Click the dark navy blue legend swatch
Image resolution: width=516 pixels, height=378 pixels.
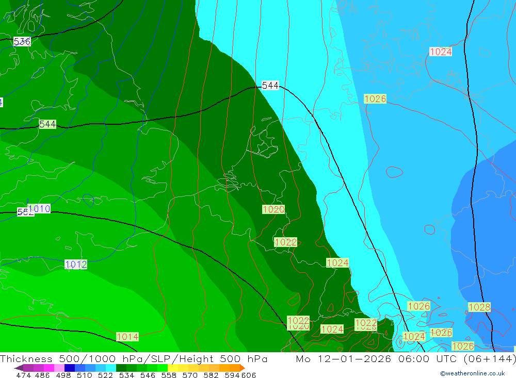tap(69, 368)
